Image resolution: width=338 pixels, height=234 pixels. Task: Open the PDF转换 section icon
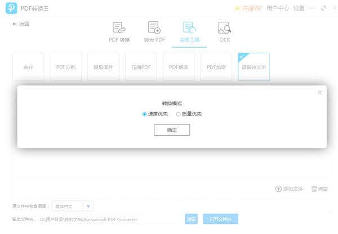tap(118, 28)
